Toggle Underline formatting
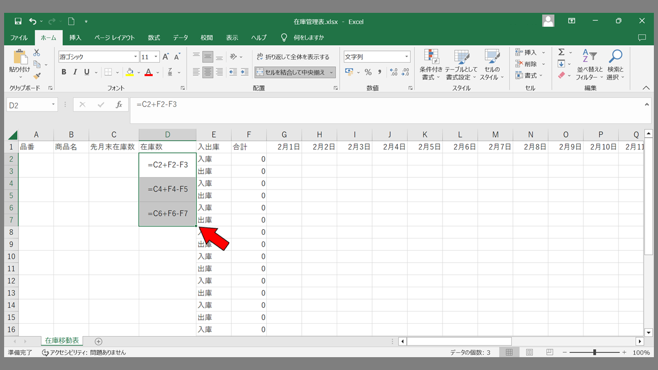The image size is (658, 370). click(x=87, y=72)
